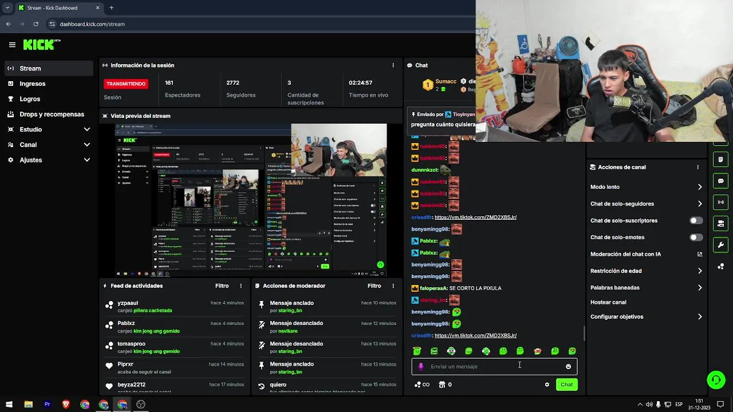Open the first crissdfr TikTok link
Image resolution: width=733 pixels, height=412 pixels.
[475, 217]
